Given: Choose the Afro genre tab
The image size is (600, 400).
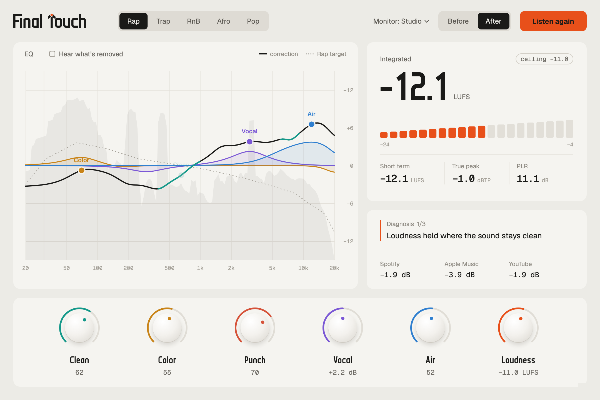Looking at the screenshot, I should [x=223, y=21].
